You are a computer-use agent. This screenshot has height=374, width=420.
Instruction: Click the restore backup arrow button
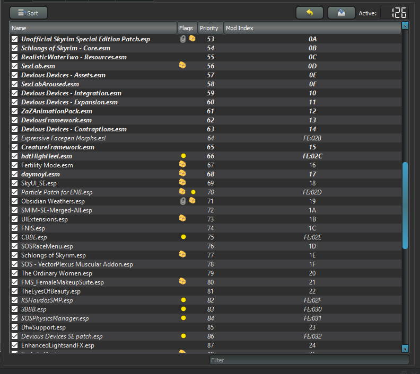309,13
